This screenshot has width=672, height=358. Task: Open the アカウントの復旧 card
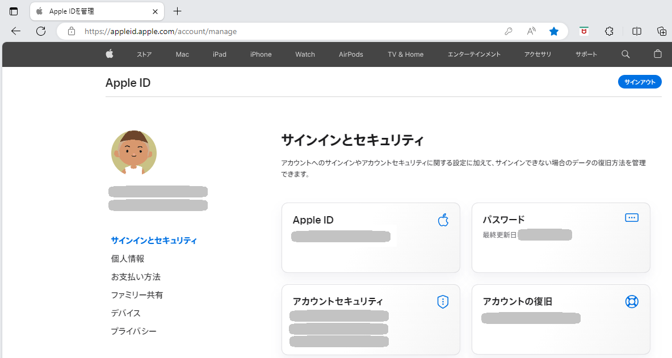pos(560,319)
